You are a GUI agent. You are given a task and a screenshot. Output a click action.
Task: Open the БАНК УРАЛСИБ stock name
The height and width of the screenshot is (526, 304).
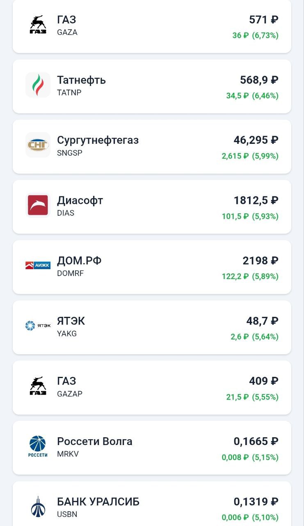(x=98, y=502)
